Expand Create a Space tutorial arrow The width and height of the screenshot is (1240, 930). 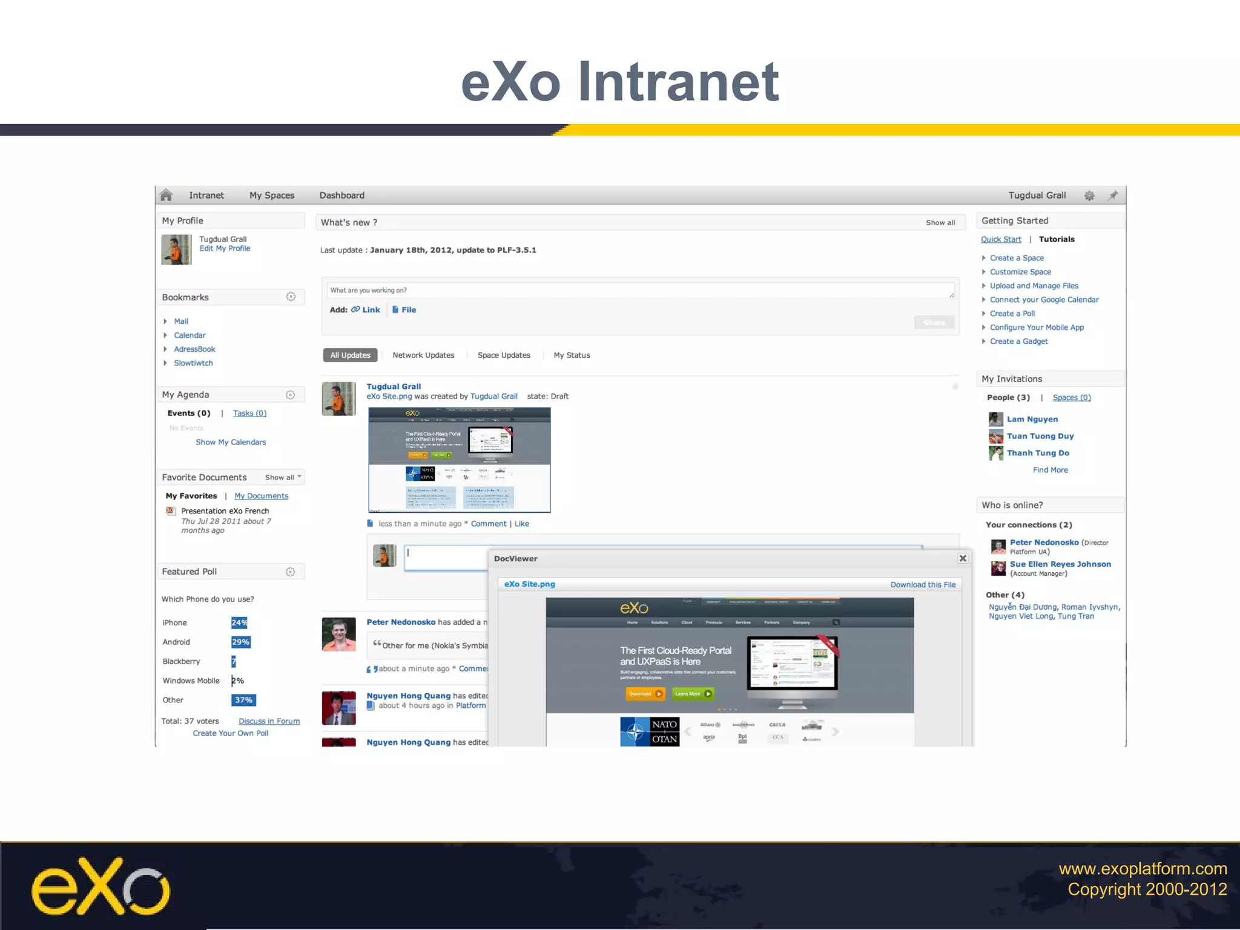(x=984, y=258)
